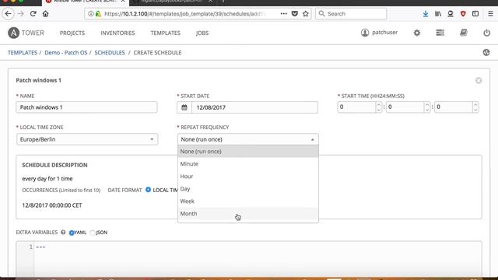Adjust the start minute stepper arrows
This screenshot has width=498, height=280.
(x=427, y=107)
